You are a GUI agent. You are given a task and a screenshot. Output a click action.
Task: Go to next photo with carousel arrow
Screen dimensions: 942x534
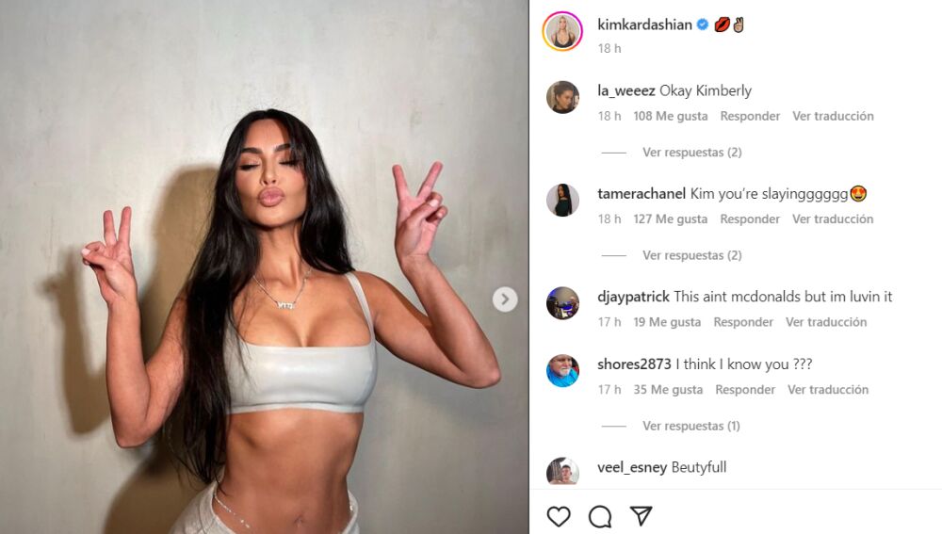[x=505, y=299]
